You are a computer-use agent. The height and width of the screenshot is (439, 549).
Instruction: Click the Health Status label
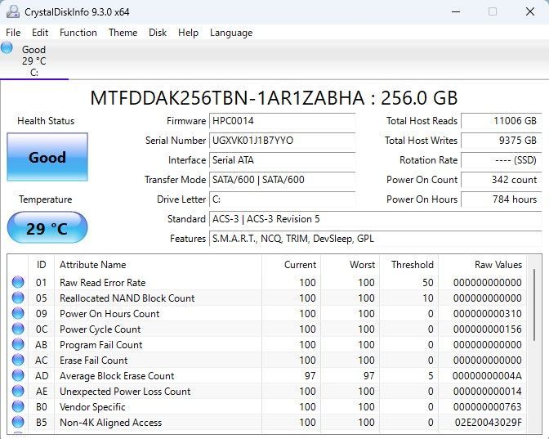(x=46, y=121)
